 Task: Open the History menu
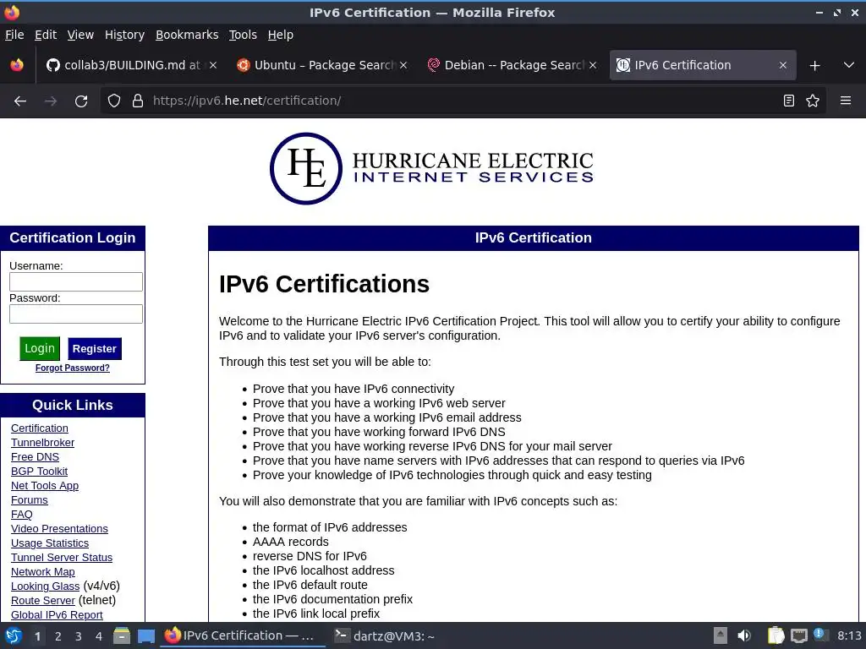[x=124, y=35]
